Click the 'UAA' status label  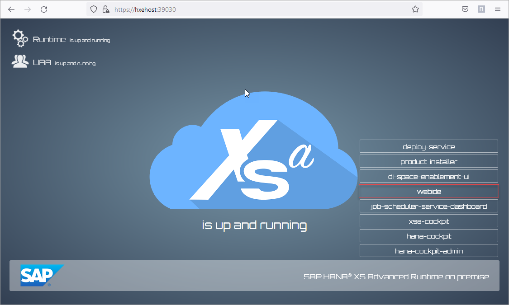coord(42,62)
